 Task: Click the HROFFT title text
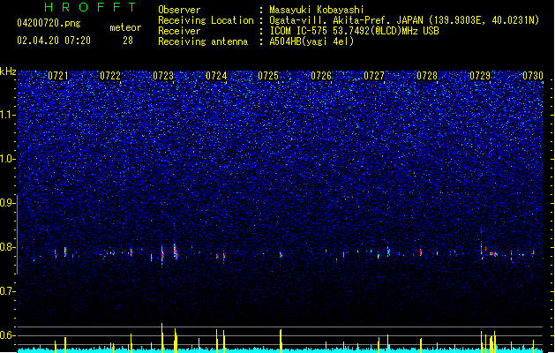[90, 7]
